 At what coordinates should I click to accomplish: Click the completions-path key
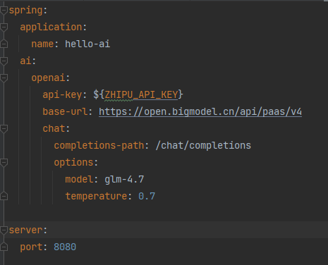pyautogui.click(x=99, y=146)
